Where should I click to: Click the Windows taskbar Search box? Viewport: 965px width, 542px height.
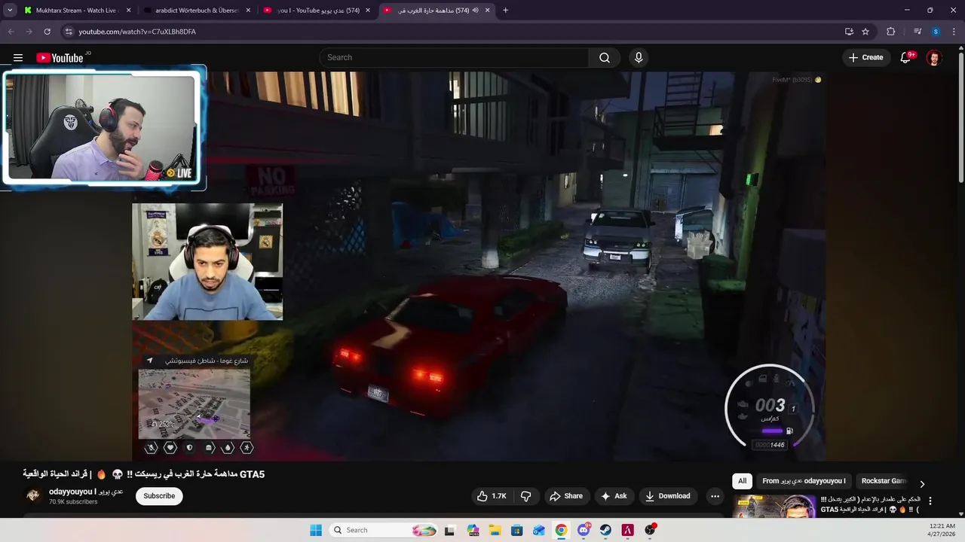point(384,530)
